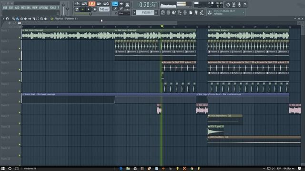Viewport: 305px width, 171px height.
Task: Open the Playlist view icon
Action: pos(163,13)
